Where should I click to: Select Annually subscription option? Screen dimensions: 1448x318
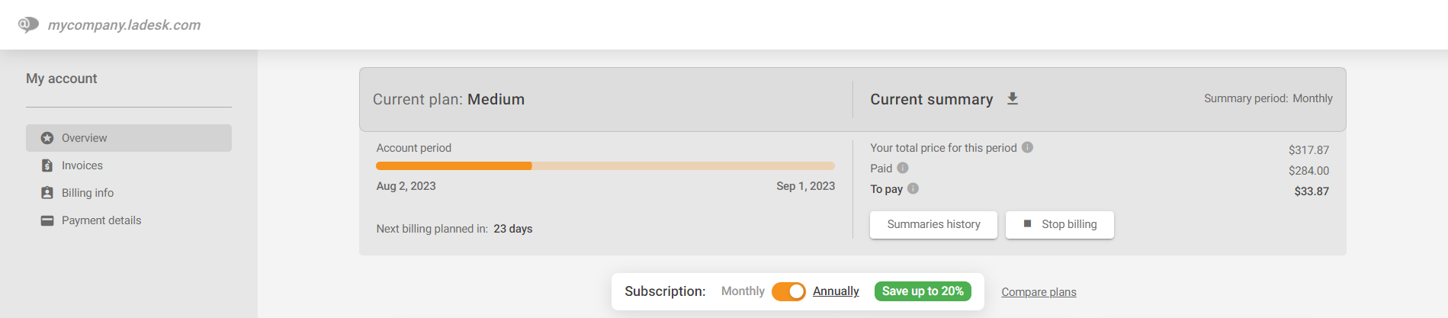coord(836,291)
